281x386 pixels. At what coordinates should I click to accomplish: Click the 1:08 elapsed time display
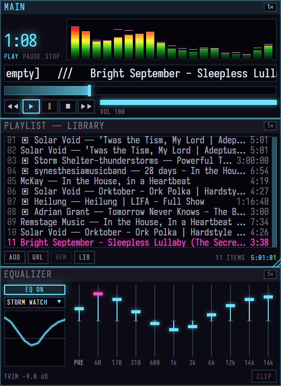[x=20, y=40]
